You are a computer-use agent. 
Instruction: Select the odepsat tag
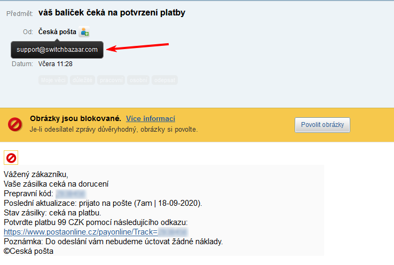tap(164, 80)
